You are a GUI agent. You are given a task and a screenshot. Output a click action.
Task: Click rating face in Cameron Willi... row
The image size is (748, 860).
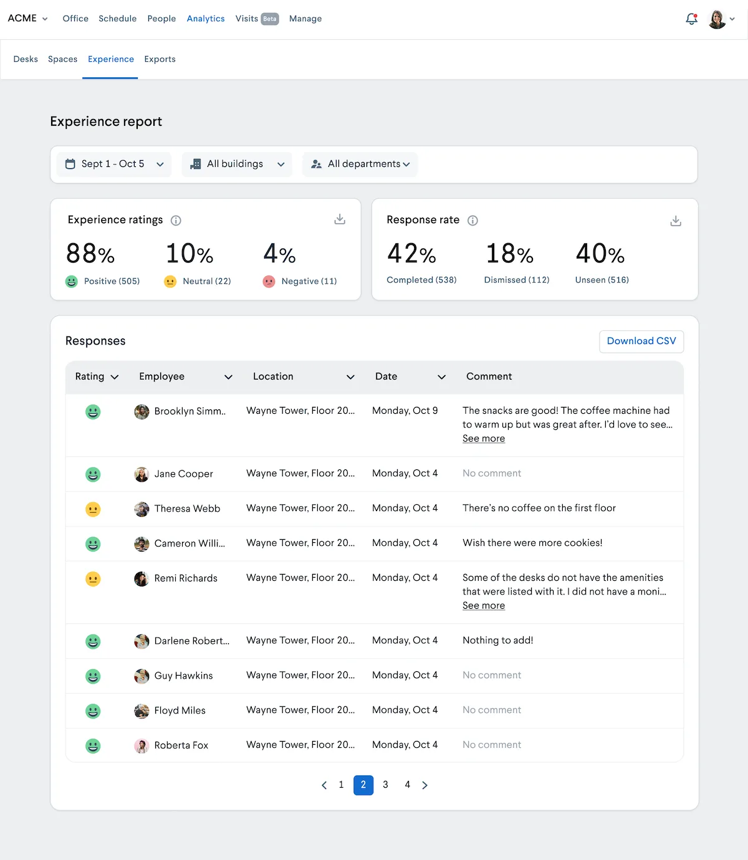click(93, 544)
